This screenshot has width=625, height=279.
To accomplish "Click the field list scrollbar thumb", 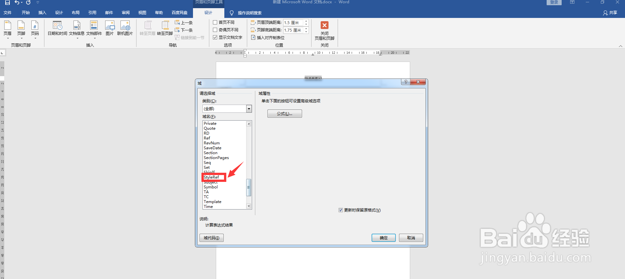I will coord(249,187).
